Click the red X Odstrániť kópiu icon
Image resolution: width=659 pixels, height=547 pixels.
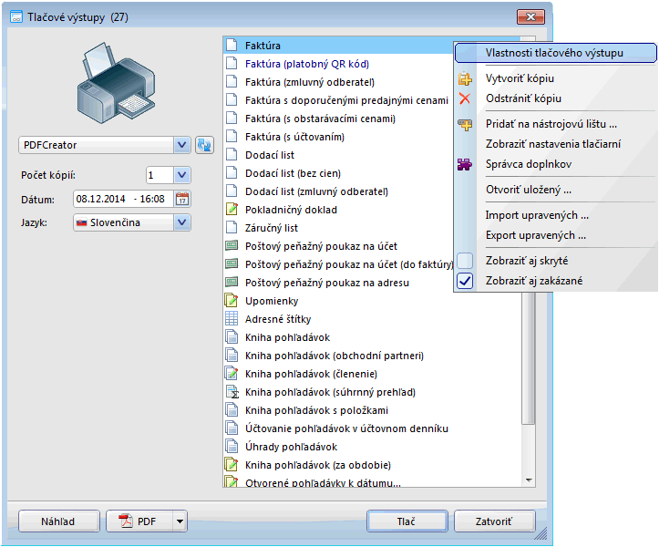tap(466, 98)
